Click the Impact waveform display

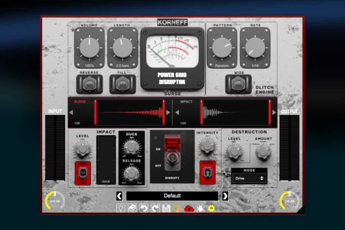coord(236,112)
